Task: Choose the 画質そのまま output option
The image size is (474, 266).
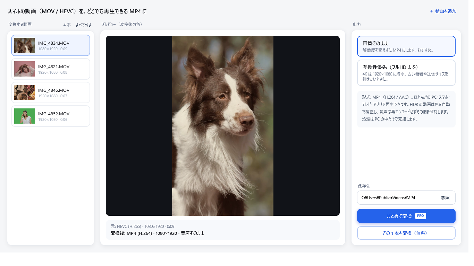Action: coord(406,46)
